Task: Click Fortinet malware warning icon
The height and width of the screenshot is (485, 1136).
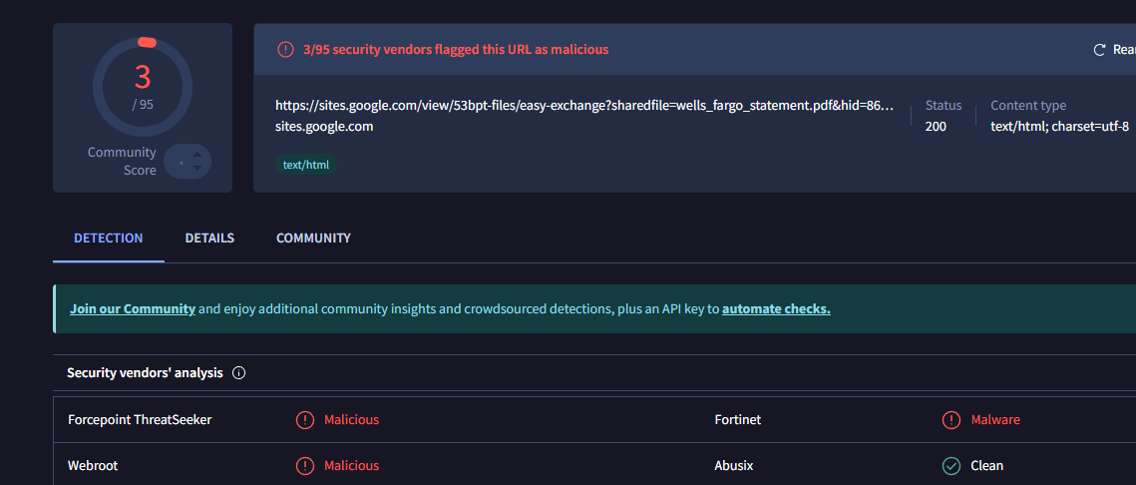Action: pos(951,420)
